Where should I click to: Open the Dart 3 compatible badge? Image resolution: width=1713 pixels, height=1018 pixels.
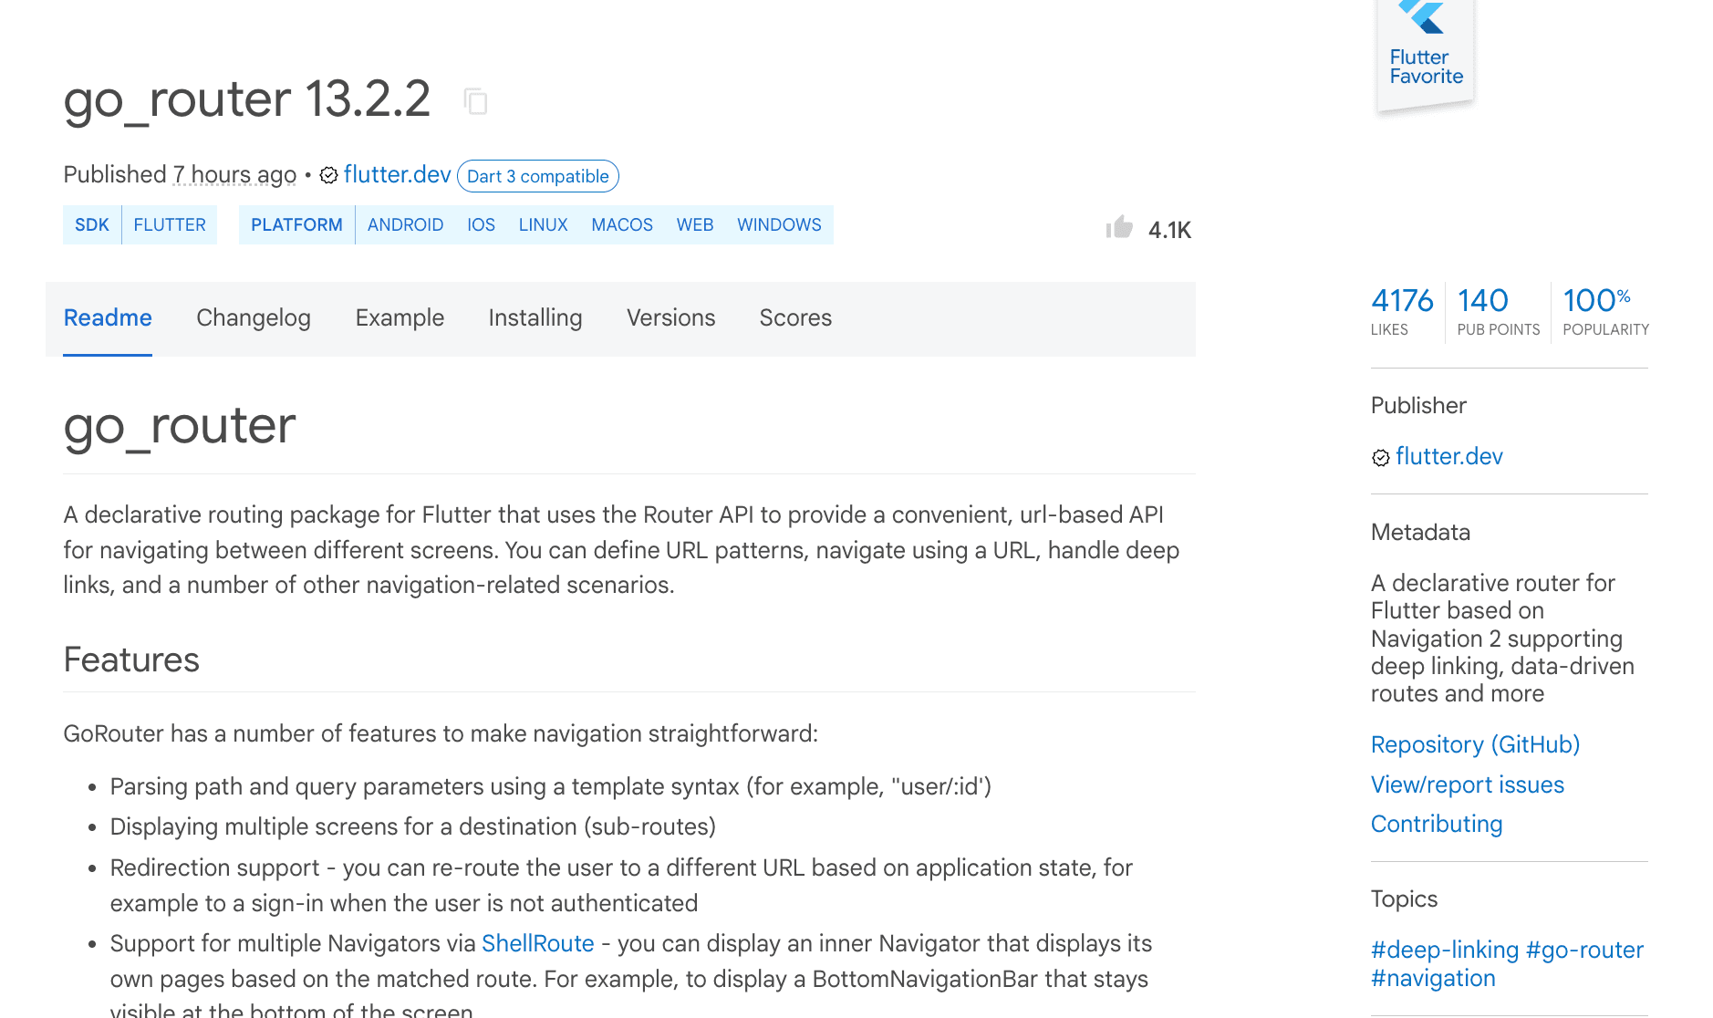coord(537,176)
